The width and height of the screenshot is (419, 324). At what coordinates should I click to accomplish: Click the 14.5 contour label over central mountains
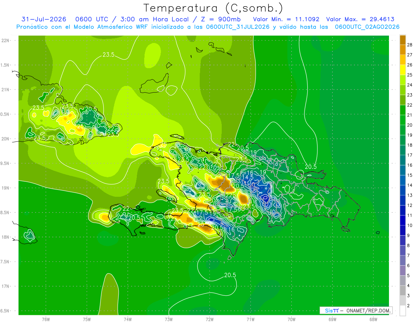[248, 177]
